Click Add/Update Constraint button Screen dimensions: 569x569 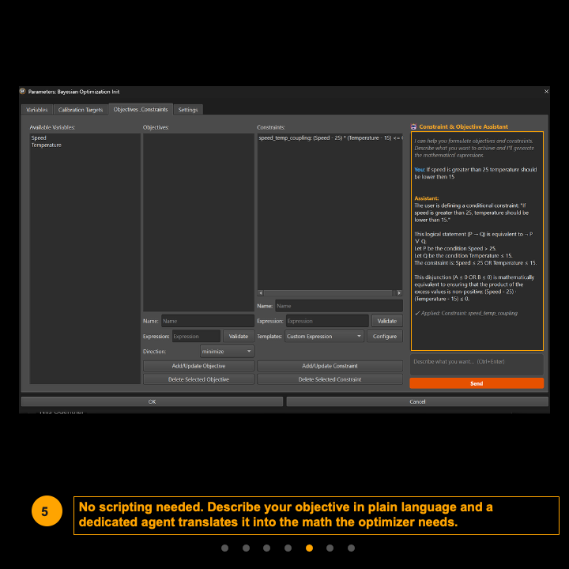click(330, 366)
